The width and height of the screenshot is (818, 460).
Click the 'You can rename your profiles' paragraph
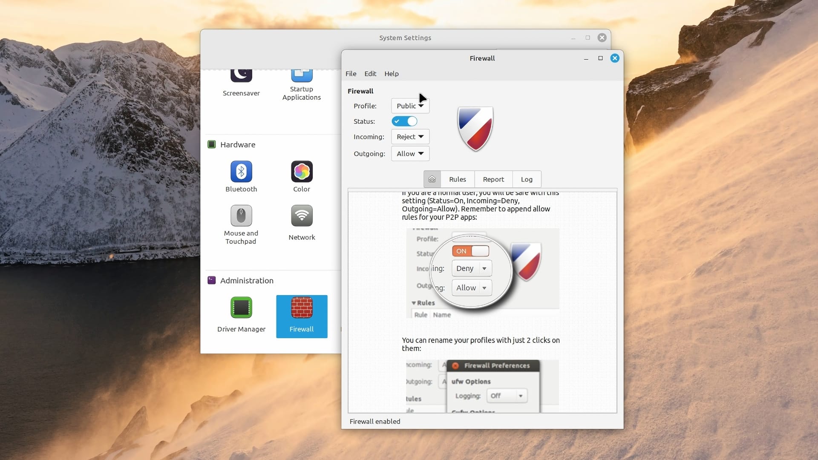click(481, 344)
